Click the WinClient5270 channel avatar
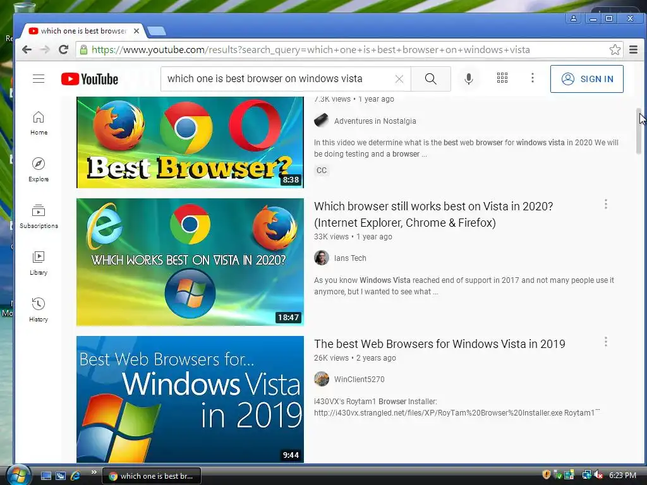 click(x=322, y=379)
